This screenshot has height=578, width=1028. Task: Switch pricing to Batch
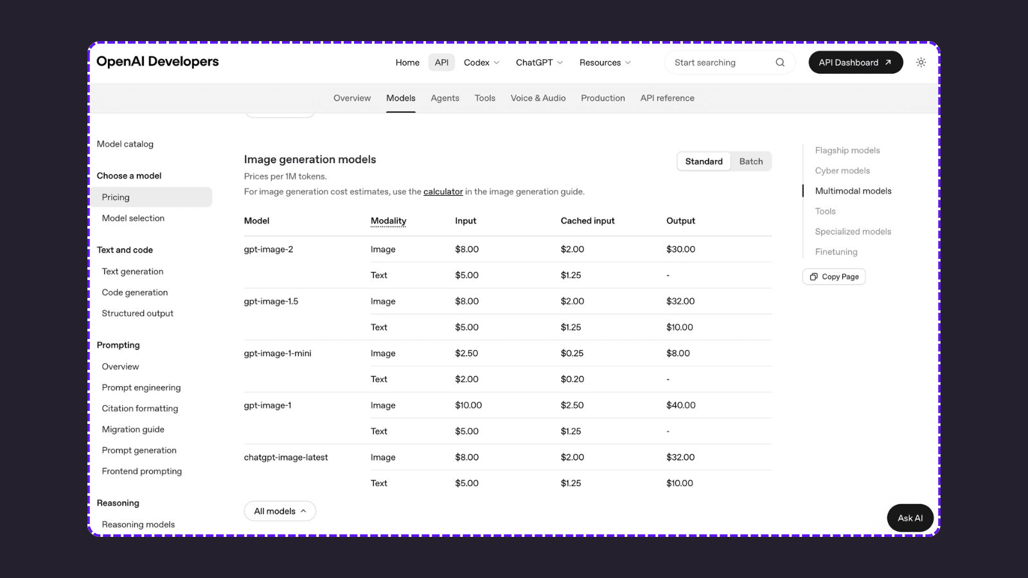[751, 161]
